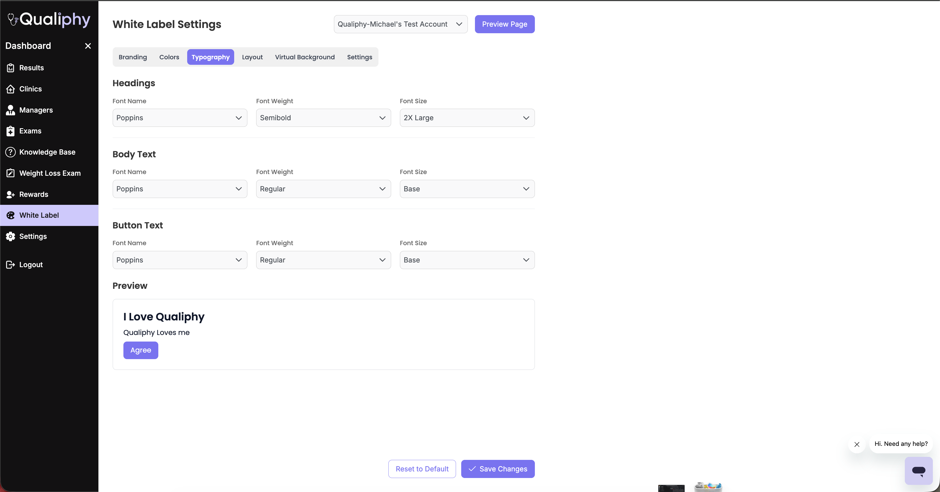The image size is (940, 492).
Task: Click the sidebar Settings gear icon
Action: [11, 236]
